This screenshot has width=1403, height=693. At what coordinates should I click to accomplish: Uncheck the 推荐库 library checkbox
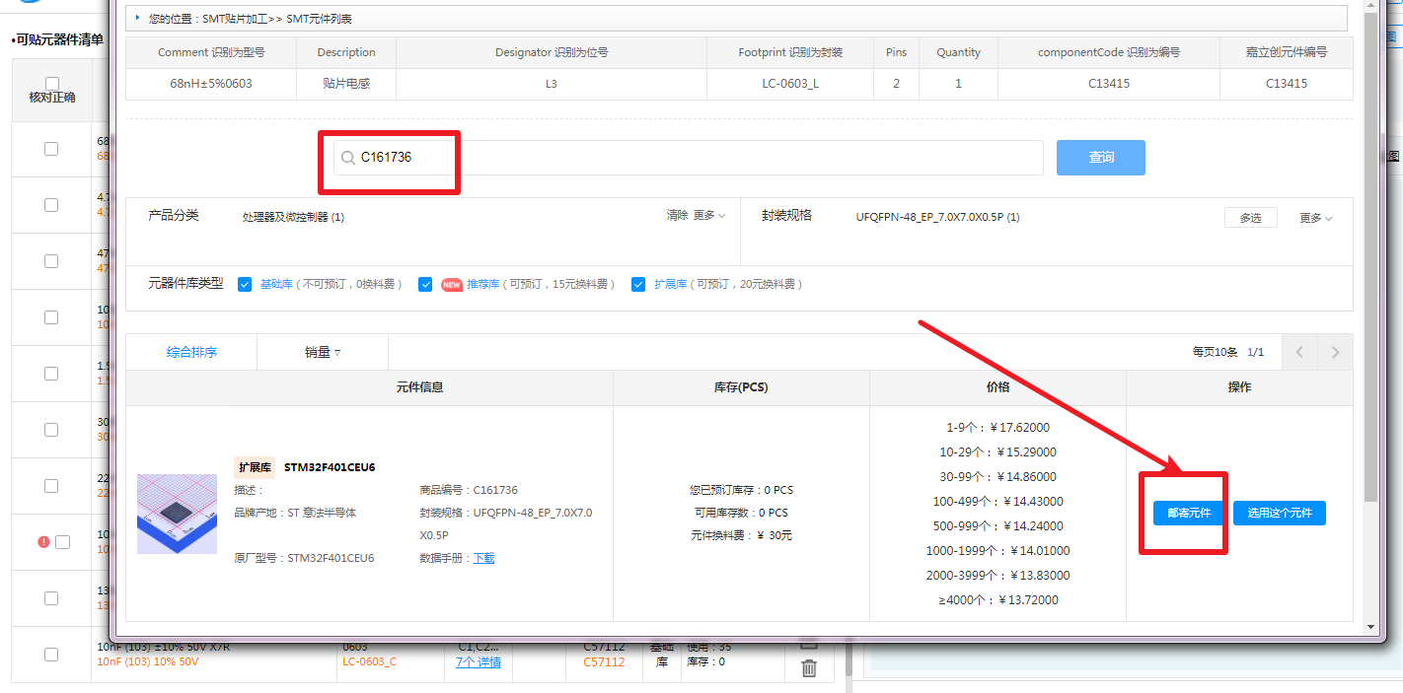[425, 284]
